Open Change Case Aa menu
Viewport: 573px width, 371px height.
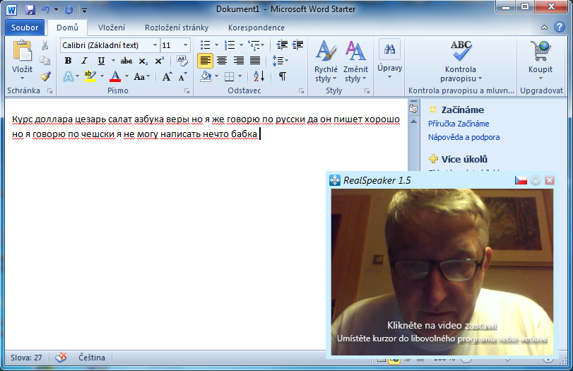(142, 76)
